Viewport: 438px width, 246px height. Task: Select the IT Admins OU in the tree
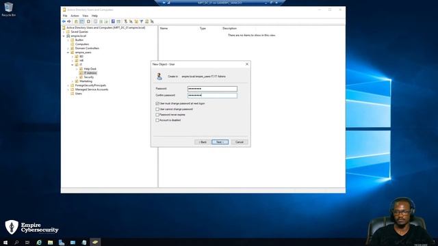point(90,73)
